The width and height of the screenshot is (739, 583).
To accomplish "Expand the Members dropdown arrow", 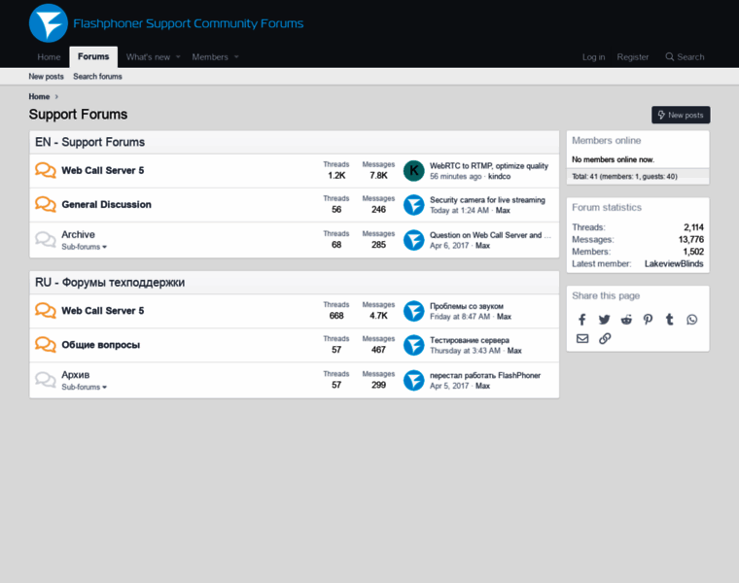I will coord(236,57).
